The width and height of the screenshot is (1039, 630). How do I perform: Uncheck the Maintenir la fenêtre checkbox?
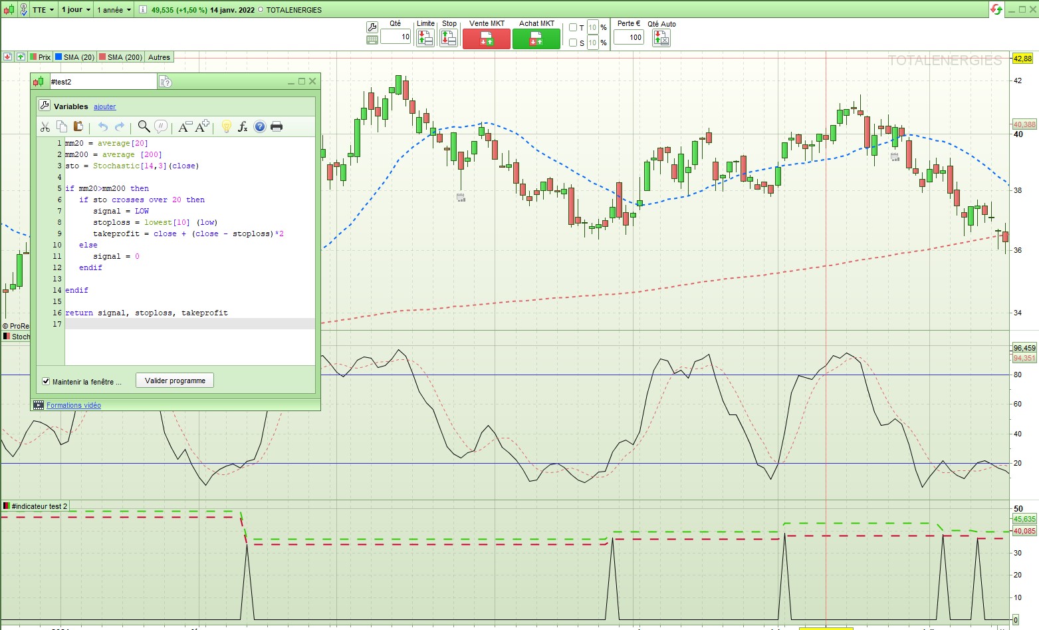46,381
